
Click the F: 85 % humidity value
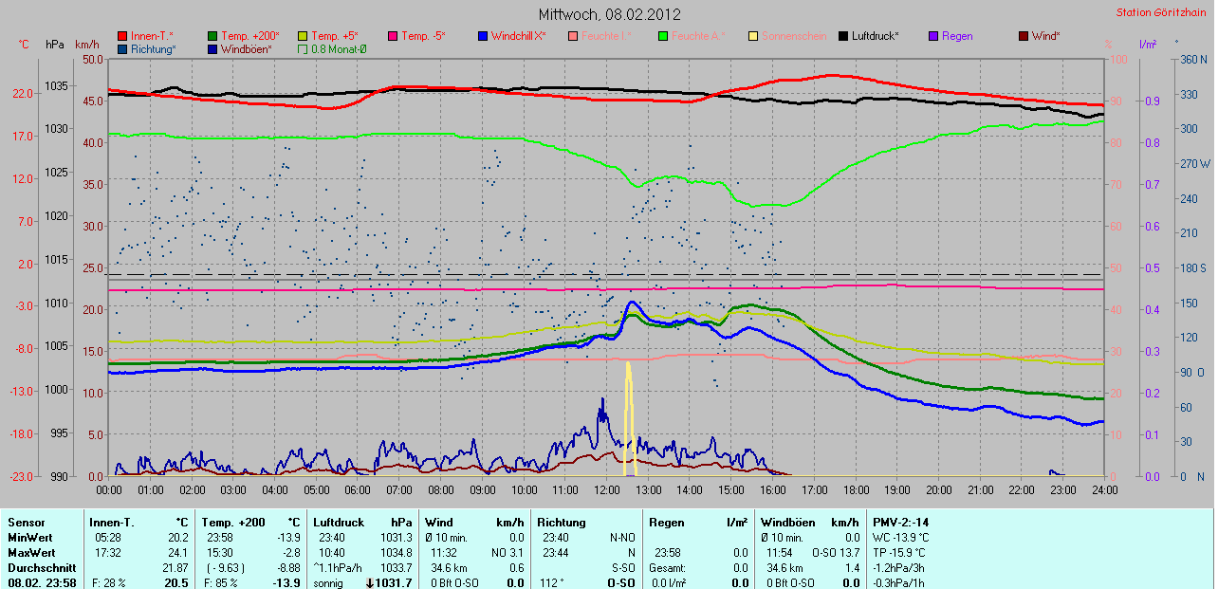click(221, 582)
